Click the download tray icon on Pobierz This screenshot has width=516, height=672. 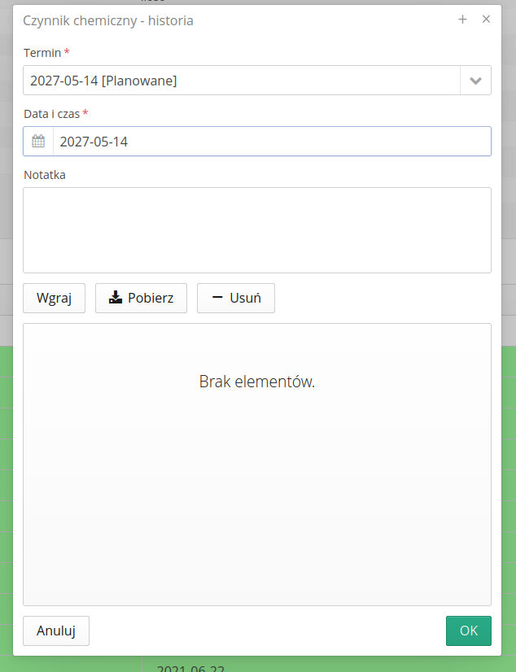[116, 297]
